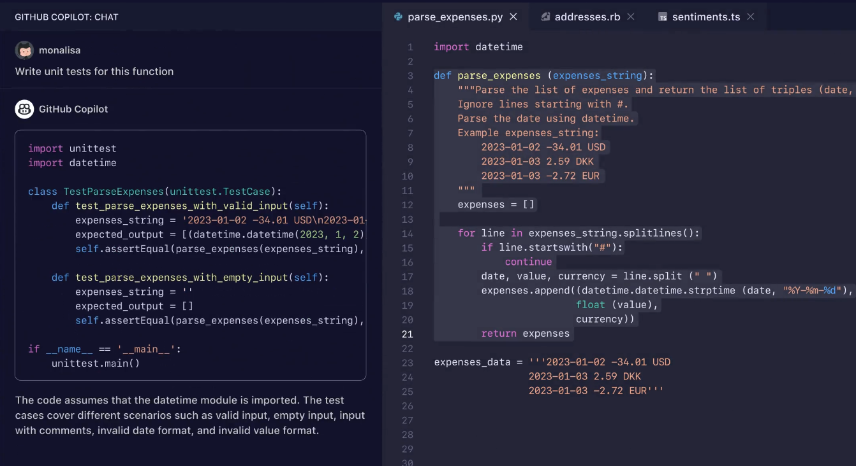Open the sentiments.ts tab
The height and width of the screenshot is (466, 856).
(x=707, y=17)
